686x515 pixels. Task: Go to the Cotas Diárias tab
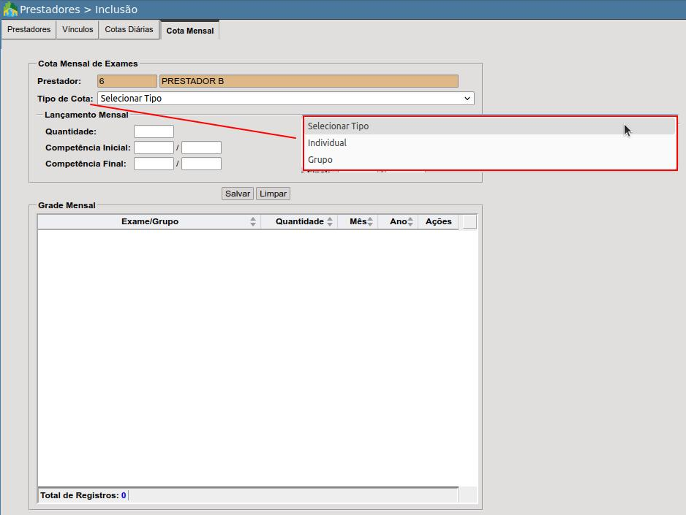(129, 30)
